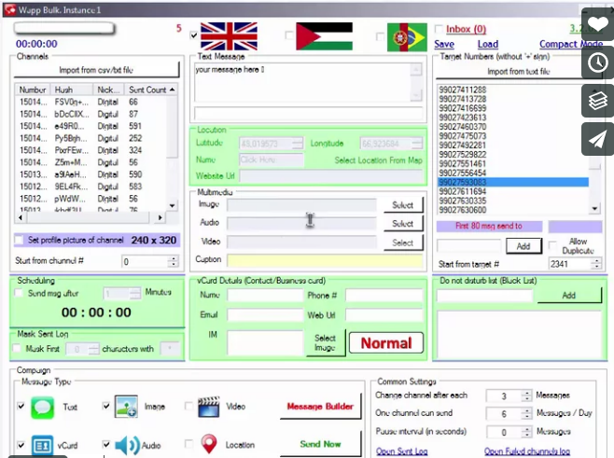614x458 pixels.
Task: Adjust Change channel after each spinner
Action: coord(526,396)
